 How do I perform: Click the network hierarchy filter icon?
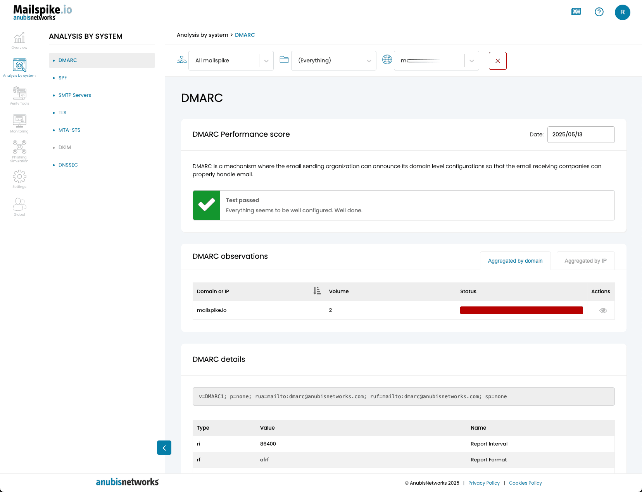[181, 60]
